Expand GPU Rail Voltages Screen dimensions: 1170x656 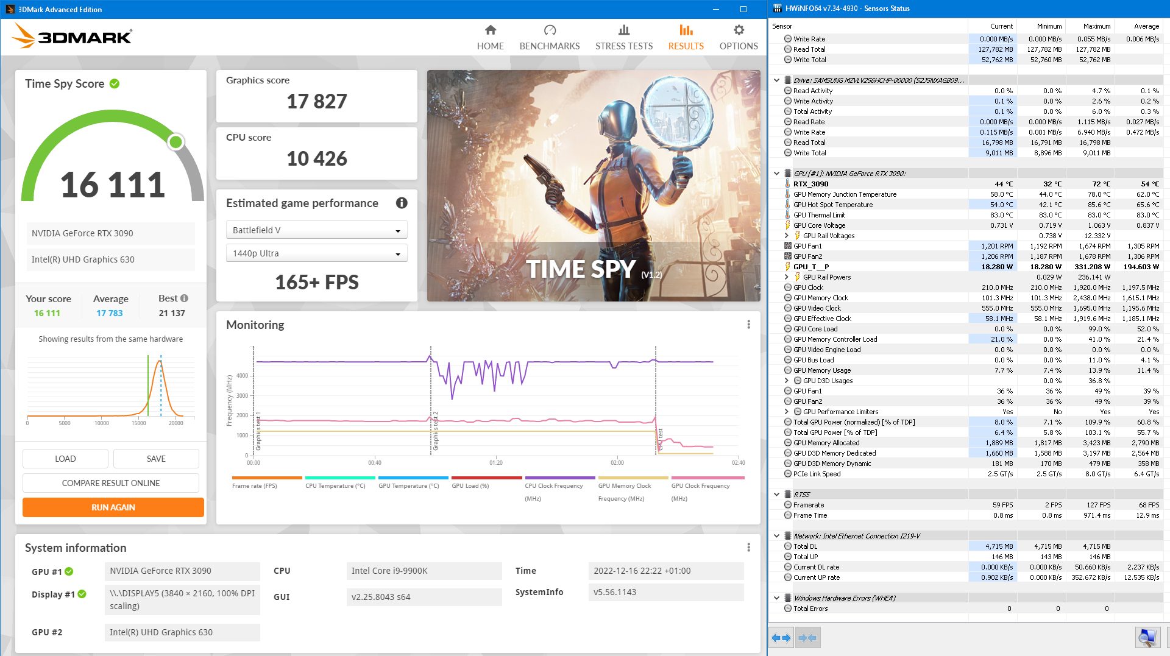point(786,236)
